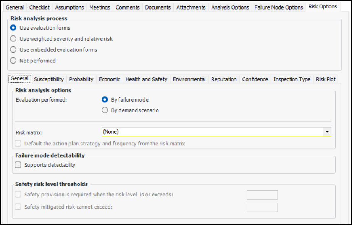Open the Assumptions tab

pos(69,7)
